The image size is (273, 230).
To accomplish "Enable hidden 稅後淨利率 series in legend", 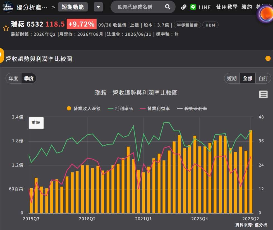I will tap(192, 108).
